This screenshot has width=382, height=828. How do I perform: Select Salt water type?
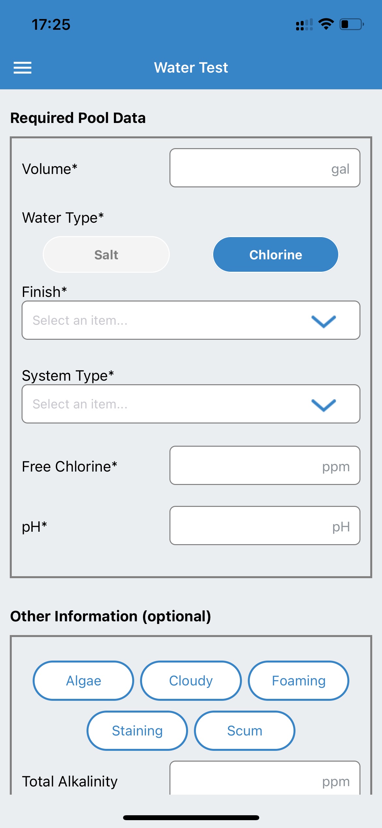[x=106, y=255]
